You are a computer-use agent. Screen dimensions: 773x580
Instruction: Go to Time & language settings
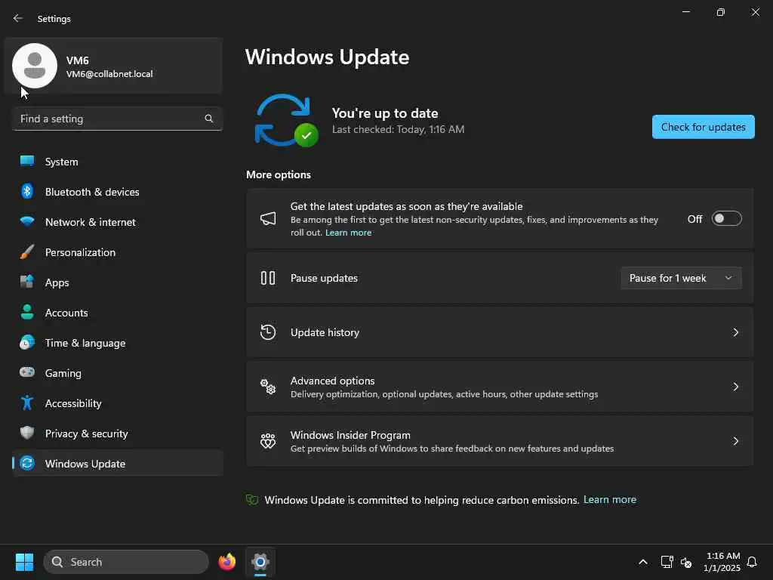[x=117, y=343]
